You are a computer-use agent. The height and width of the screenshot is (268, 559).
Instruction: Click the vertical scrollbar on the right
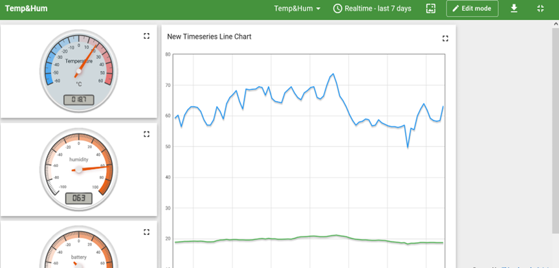point(555,129)
